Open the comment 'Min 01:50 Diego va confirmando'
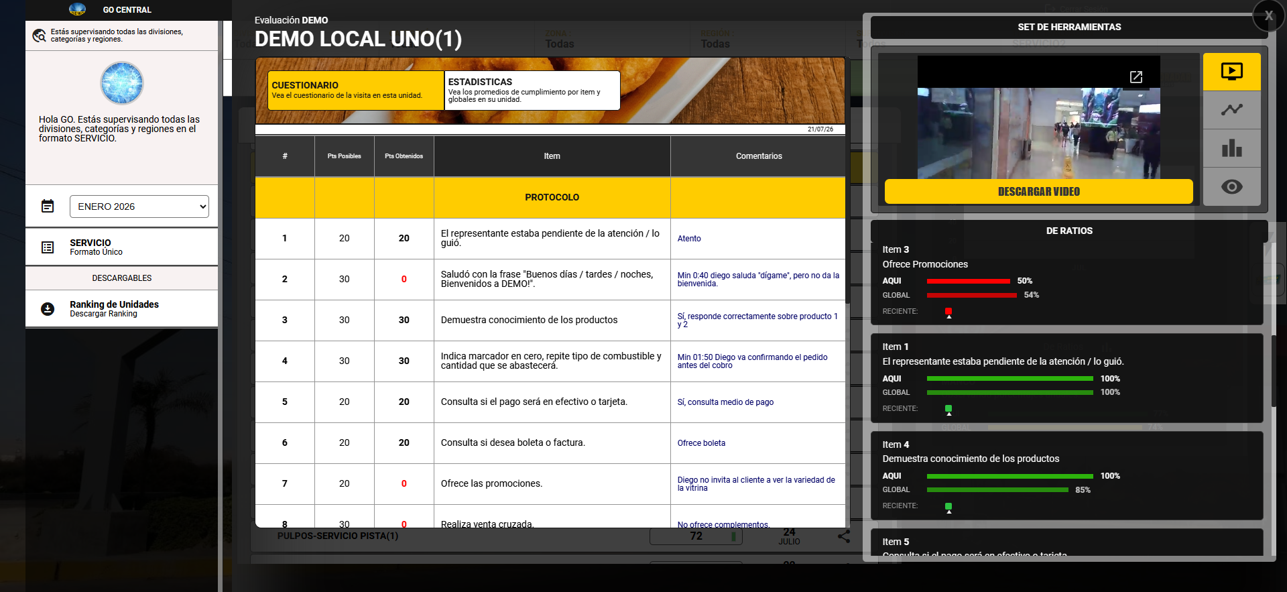The width and height of the screenshot is (1287, 592). [x=753, y=361]
